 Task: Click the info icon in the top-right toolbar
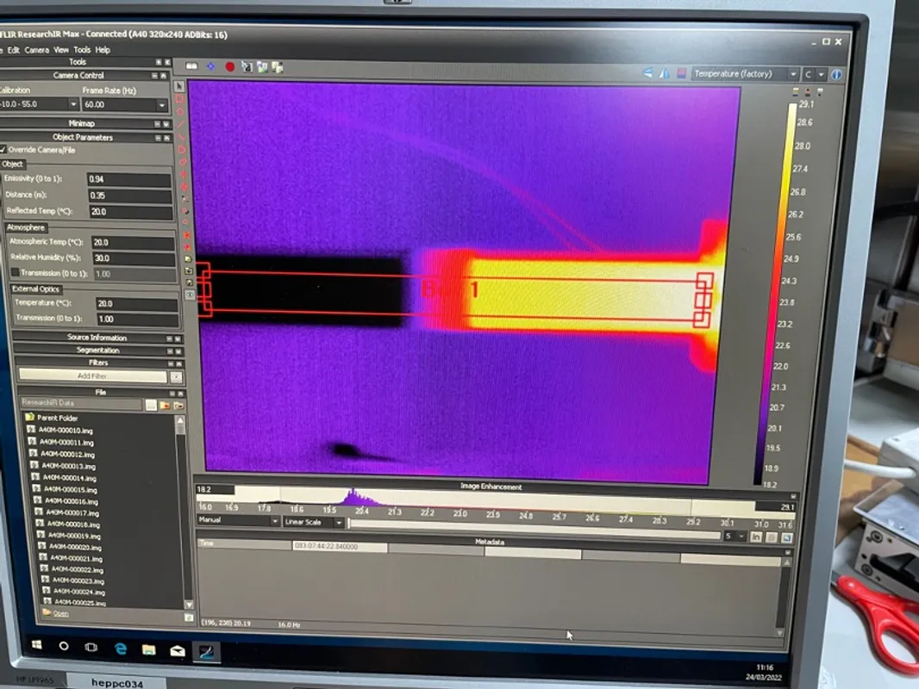click(835, 75)
